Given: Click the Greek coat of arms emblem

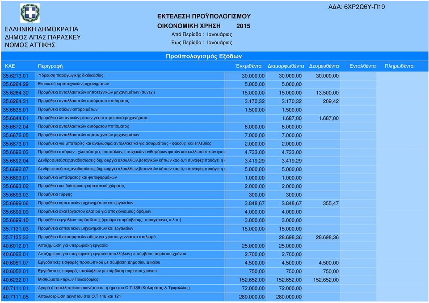Looking at the screenshot, I should tap(30, 13).
